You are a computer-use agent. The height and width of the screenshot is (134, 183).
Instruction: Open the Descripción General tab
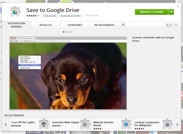(x=17, y=25)
